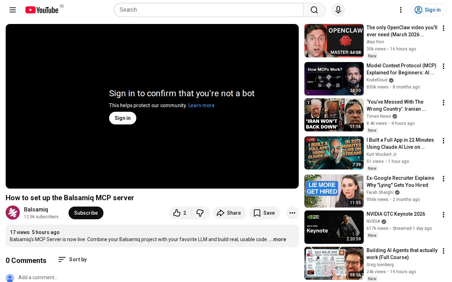Open the Model Context Protocol video thumbnail
Screen dimensions: 452x282
(x=334, y=79)
